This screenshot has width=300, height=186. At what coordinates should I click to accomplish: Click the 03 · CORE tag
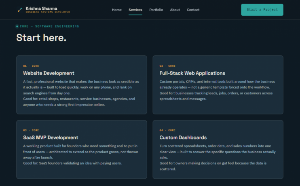(31, 130)
